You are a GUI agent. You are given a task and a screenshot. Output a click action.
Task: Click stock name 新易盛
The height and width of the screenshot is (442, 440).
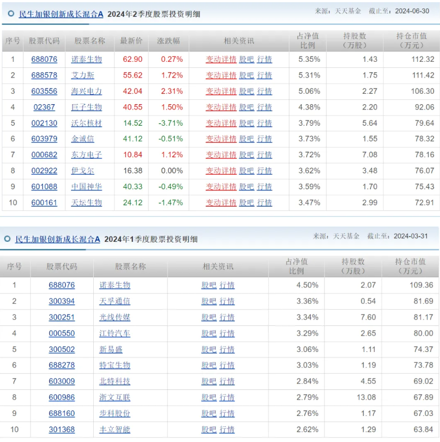111,350
